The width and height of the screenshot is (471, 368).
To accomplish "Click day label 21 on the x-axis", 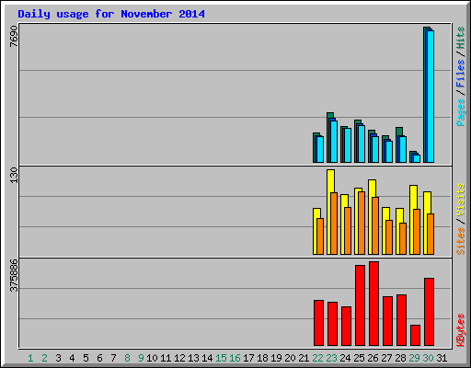I will point(304,358).
